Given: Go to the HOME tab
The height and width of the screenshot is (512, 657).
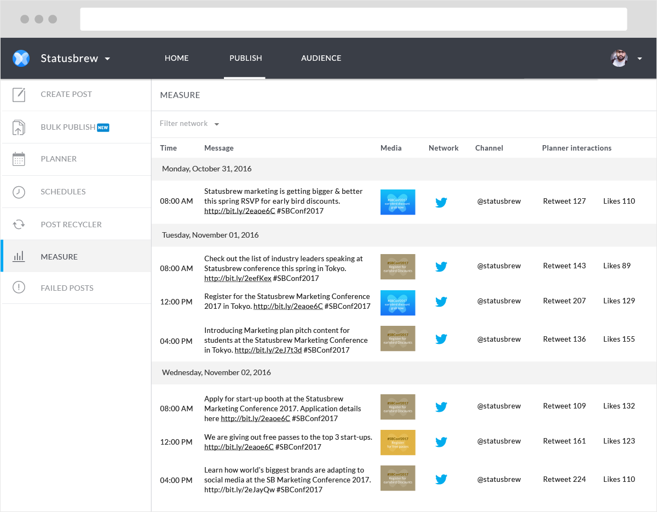Looking at the screenshot, I should pos(177,58).
